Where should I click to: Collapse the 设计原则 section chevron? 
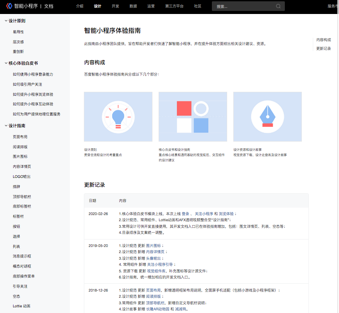6,21
